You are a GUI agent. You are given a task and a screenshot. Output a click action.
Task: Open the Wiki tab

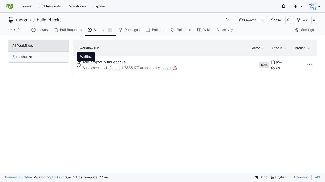(x=204, y=30)
